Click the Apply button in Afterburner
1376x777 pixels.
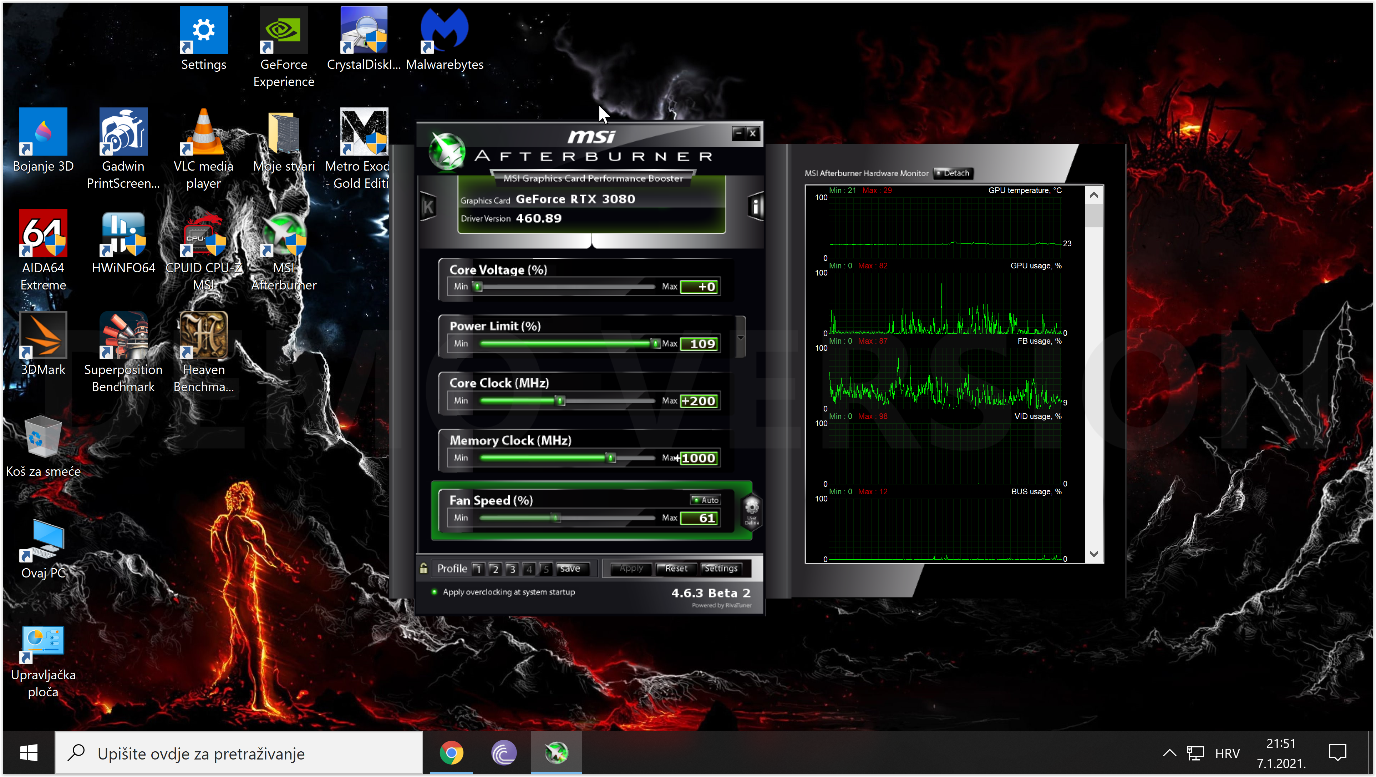point(631,569)
